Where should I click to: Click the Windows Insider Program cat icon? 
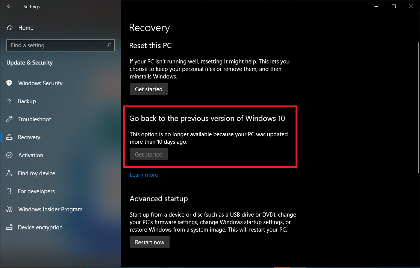pyautogui.click(x=9, y=209)
